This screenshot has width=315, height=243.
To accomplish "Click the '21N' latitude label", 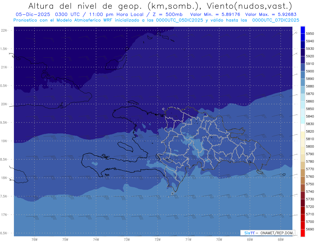I will 4,67.
